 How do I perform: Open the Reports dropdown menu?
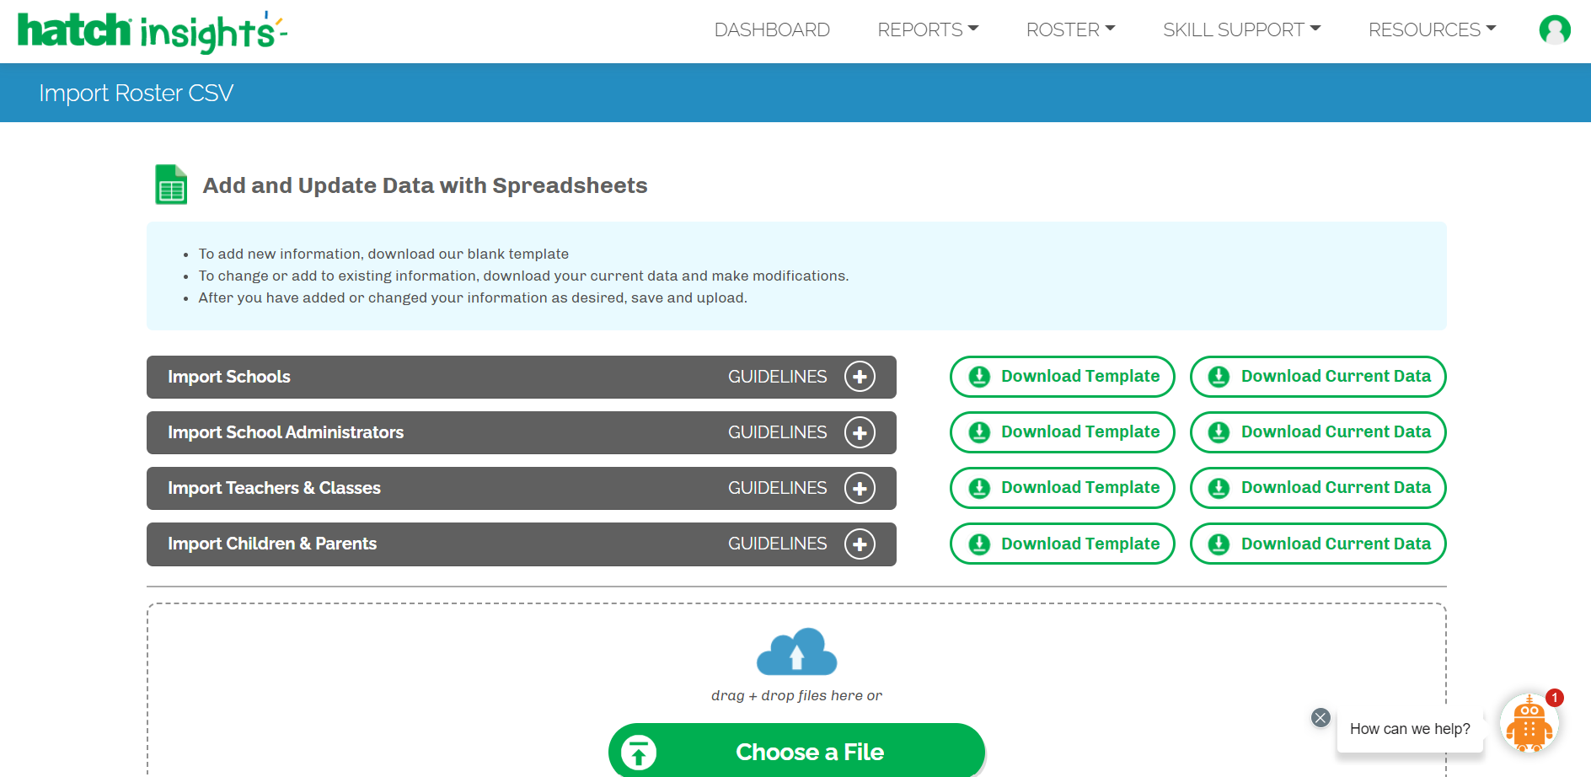927,30
